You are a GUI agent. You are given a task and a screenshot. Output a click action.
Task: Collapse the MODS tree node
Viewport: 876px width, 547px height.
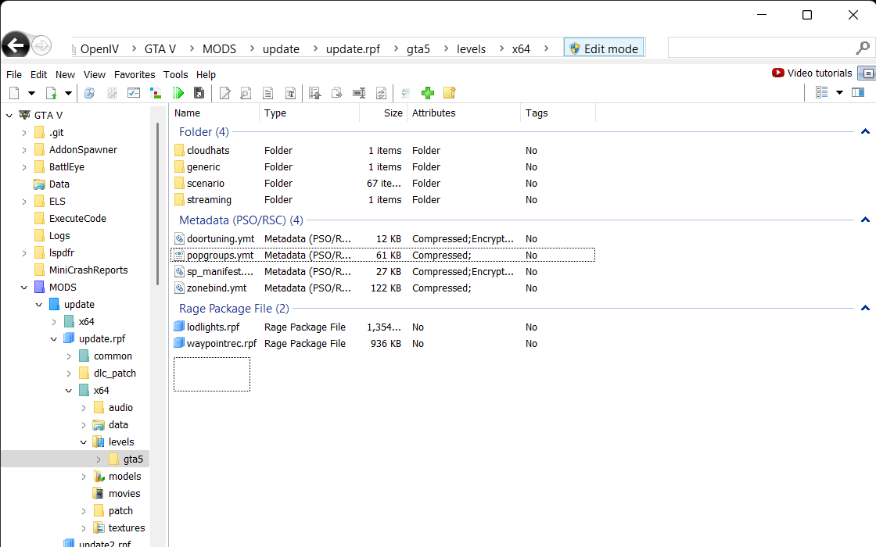[x=24, y=288]
